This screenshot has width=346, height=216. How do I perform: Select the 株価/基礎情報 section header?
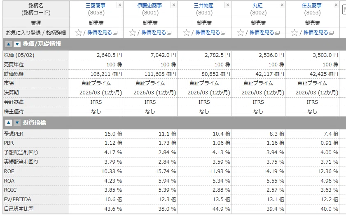click(x=42, y=44)
